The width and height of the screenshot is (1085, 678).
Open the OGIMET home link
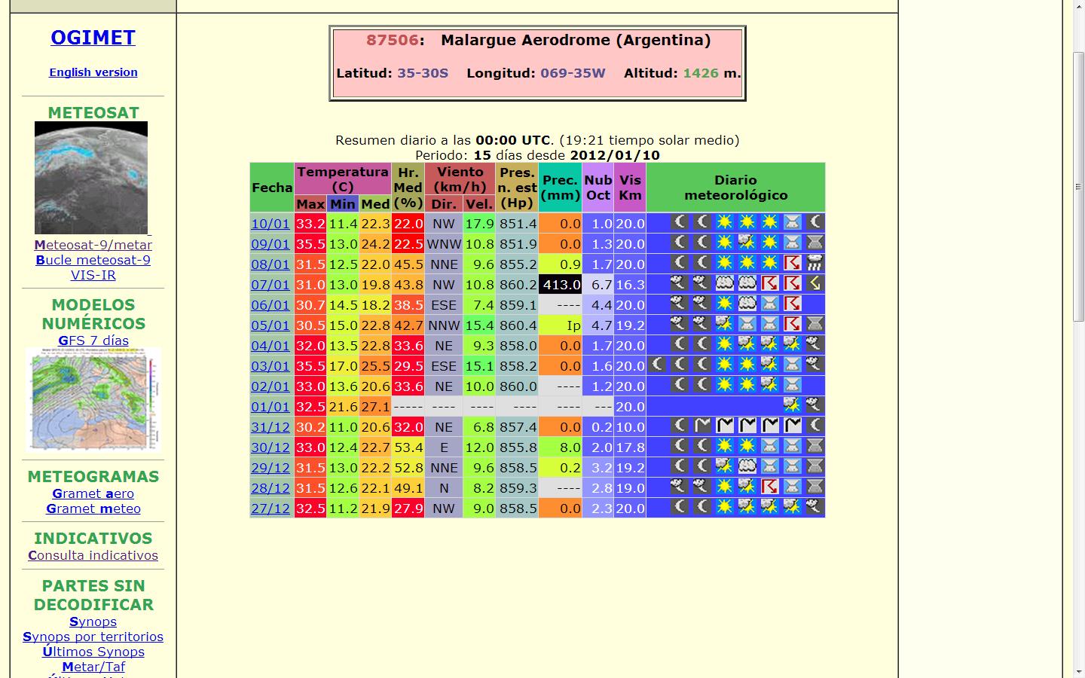click(93, 38)
